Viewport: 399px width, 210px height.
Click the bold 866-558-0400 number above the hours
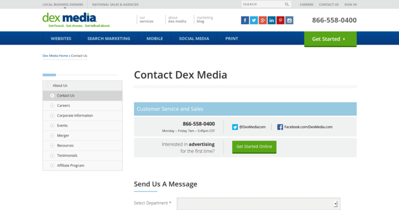pos(199,124)
